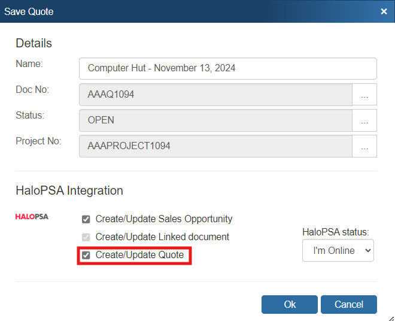Open the Project No ellipsis button

tap(364, 146)
